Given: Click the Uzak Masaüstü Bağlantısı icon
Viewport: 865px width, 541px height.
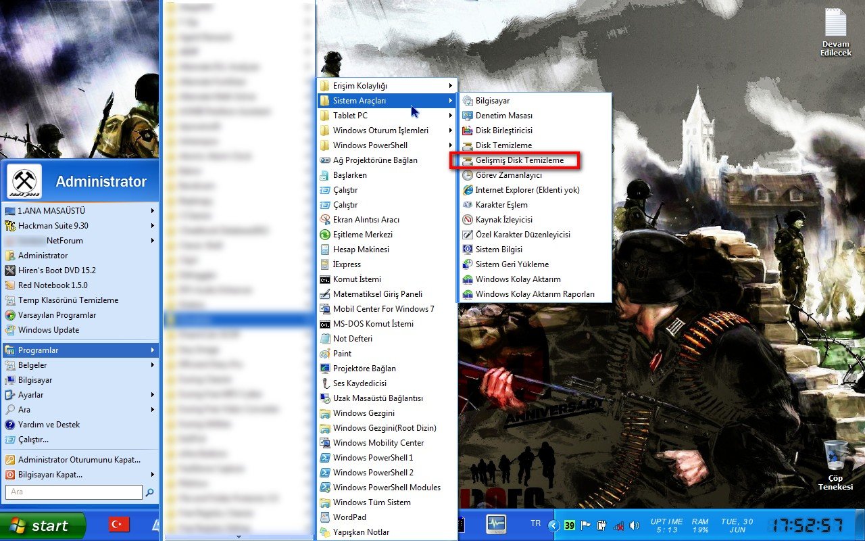Looking at the screenshot, I should tap(325, 398).
